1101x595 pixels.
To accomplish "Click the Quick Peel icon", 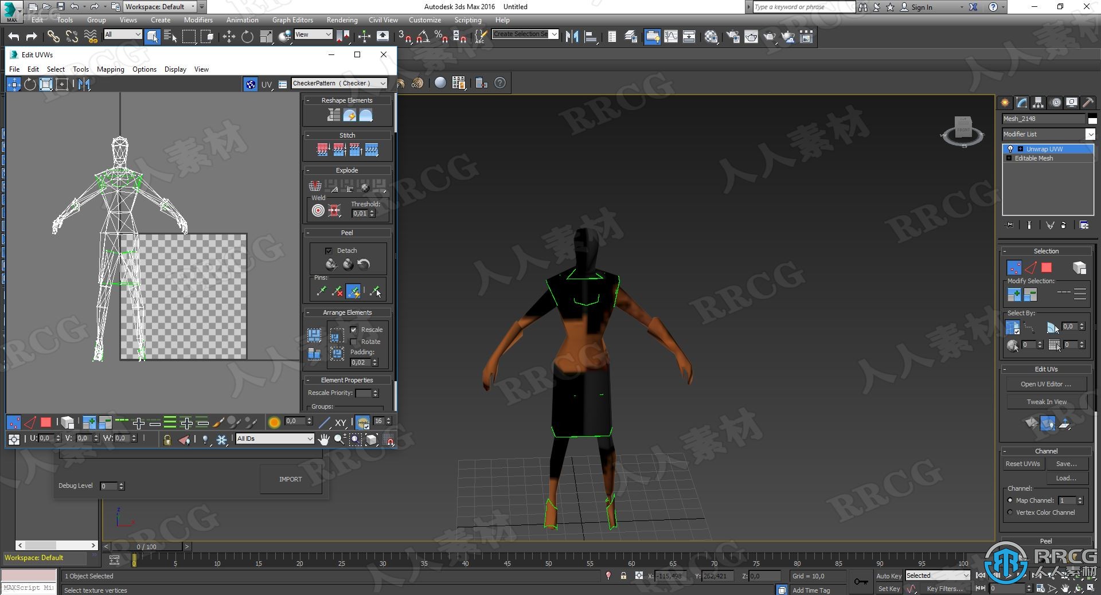I will (331, 264).
